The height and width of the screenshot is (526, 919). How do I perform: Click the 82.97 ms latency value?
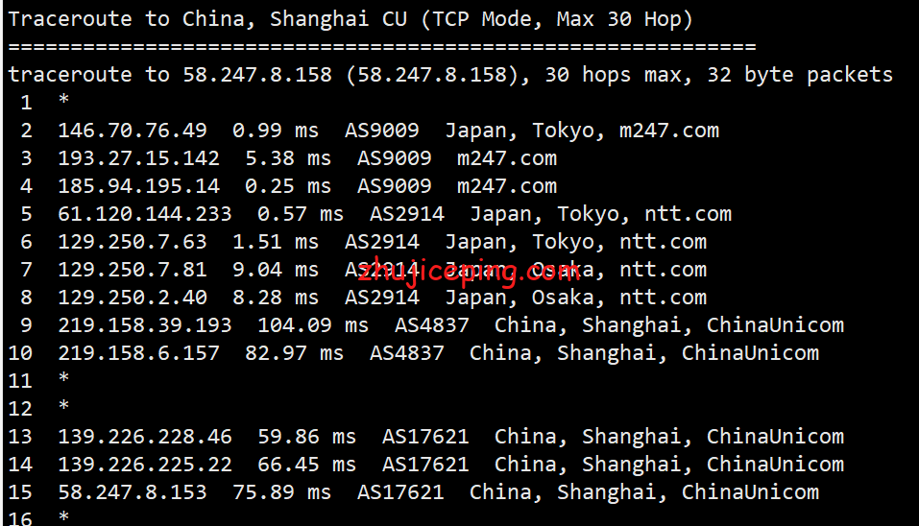(294, 353)
